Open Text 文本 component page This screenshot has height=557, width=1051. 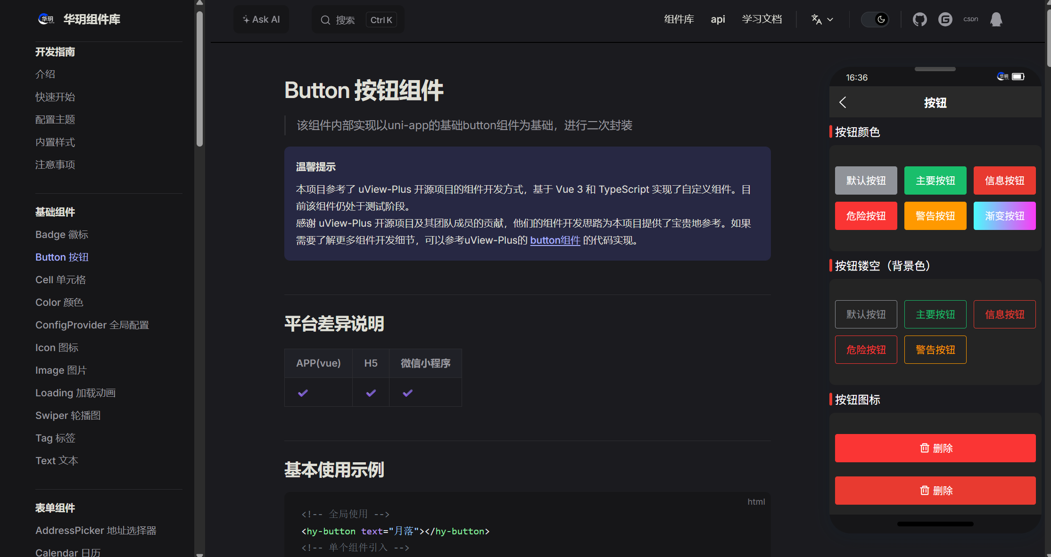(x=57, y=460)
